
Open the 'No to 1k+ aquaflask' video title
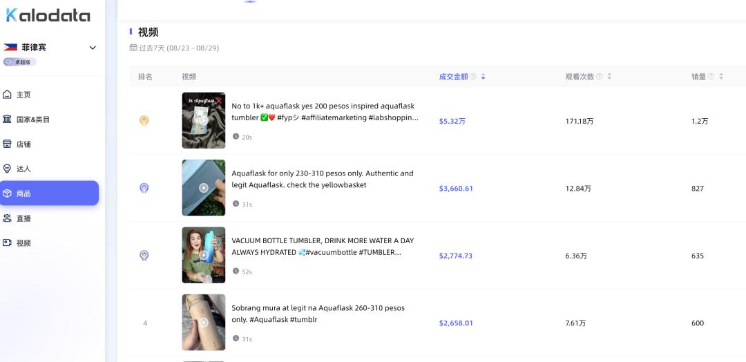tap(325, 112)
